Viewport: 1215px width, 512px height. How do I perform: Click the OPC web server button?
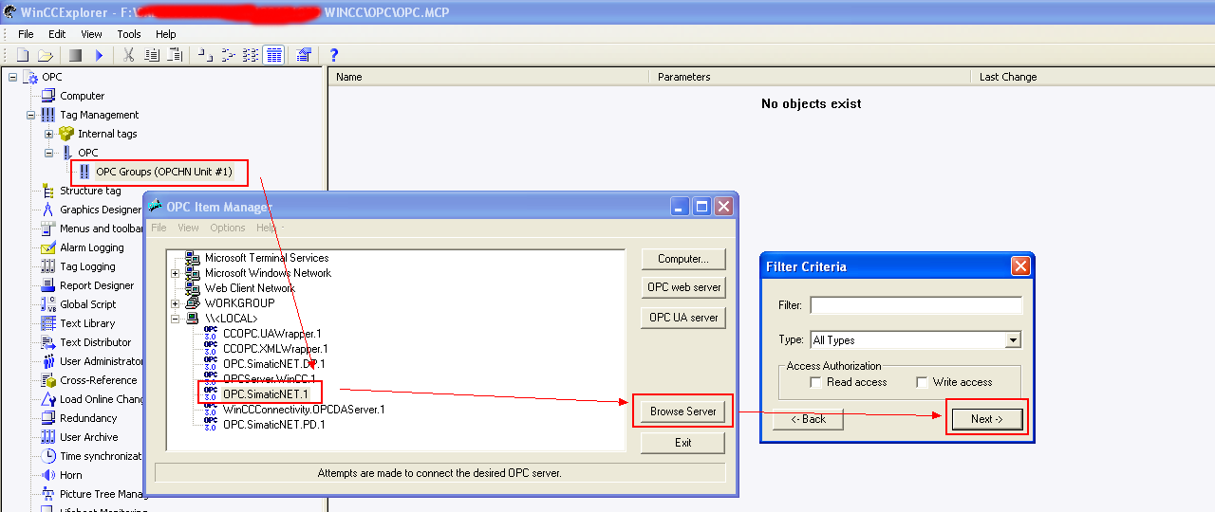tap(683, 287)
